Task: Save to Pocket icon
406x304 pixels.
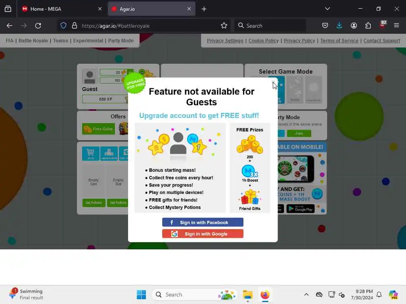Action: [x=325, y=26]
